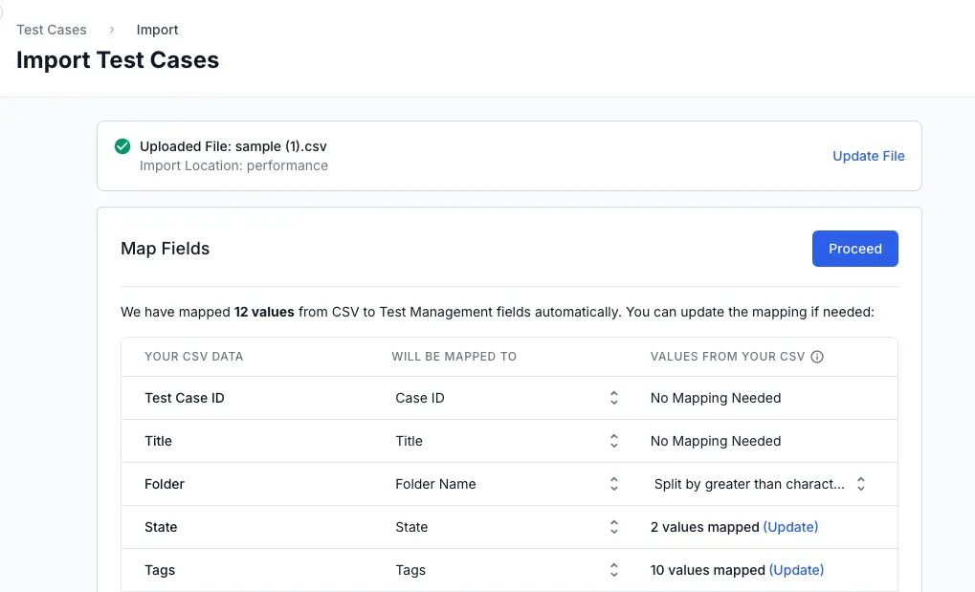Click arrows beside Split by greater than character
The image size is (975, 592).
point(860,484)
